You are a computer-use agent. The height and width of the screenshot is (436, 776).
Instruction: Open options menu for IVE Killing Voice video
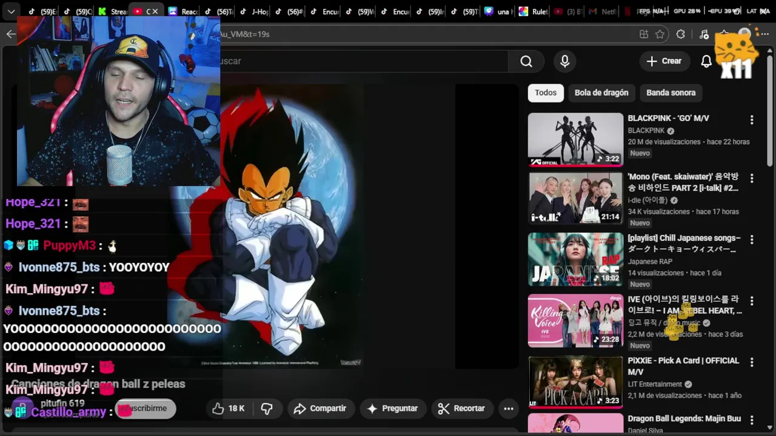coord(752,301)
